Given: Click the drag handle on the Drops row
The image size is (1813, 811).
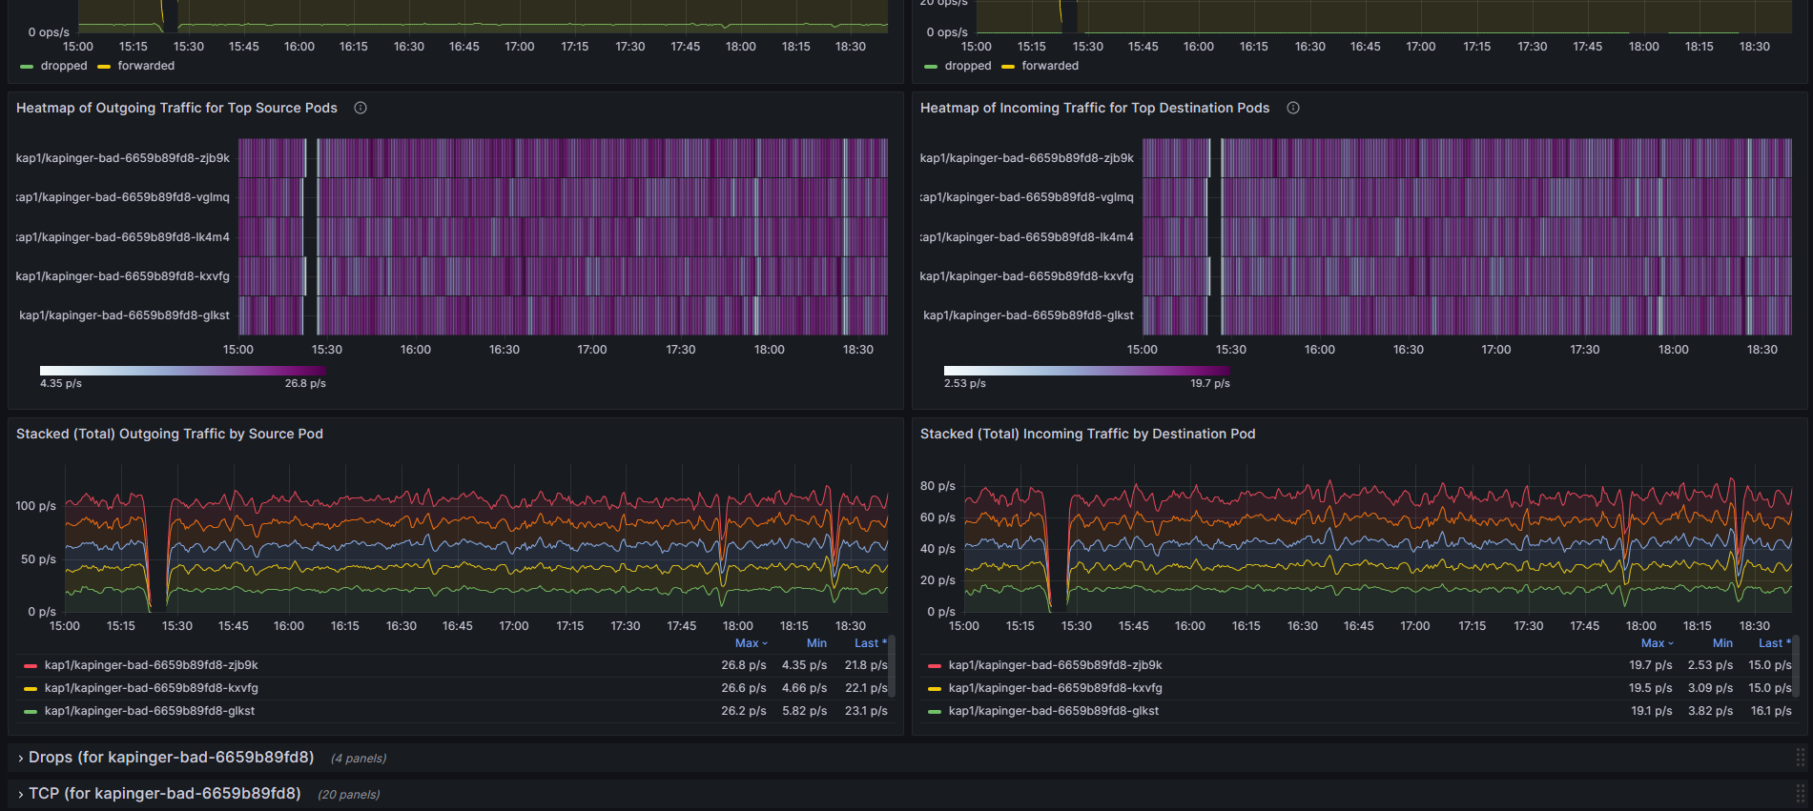Looking at the screenshot, I should coord(1800,758).
